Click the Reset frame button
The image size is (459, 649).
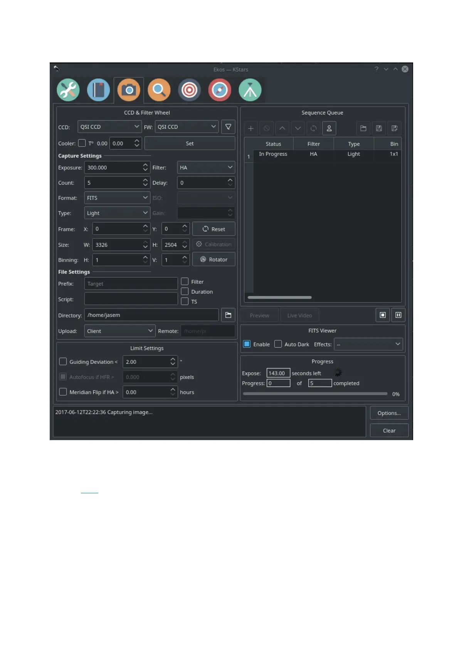tap(214, 229)
